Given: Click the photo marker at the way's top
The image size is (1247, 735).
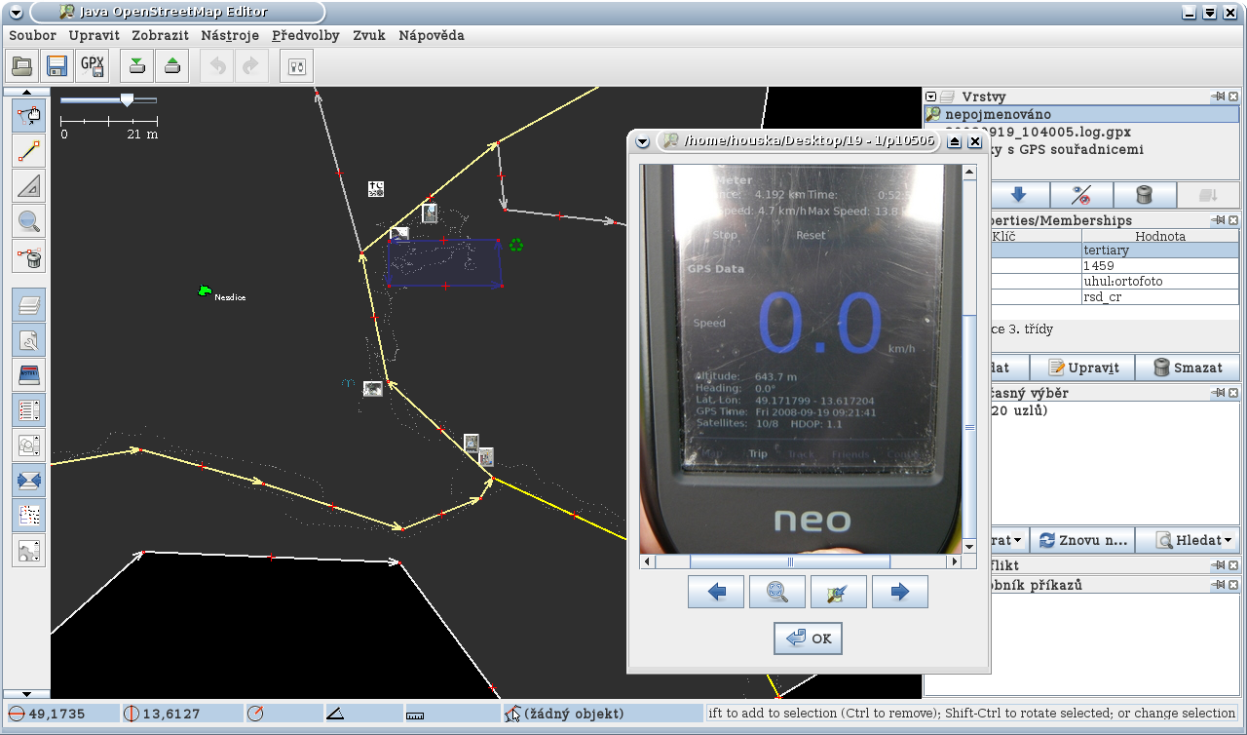Looking at the screenshot, I should point(430,213).
